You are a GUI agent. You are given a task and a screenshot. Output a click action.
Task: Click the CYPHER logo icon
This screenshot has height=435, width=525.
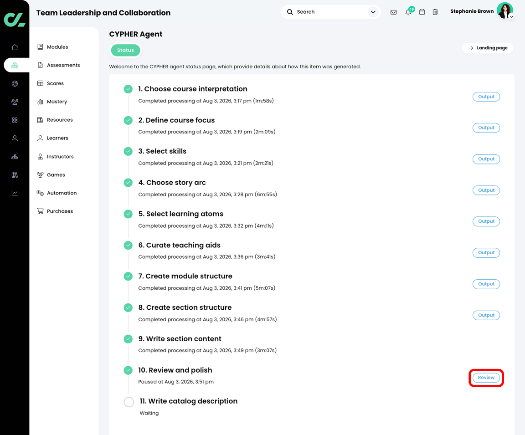[x=15, y=19]
